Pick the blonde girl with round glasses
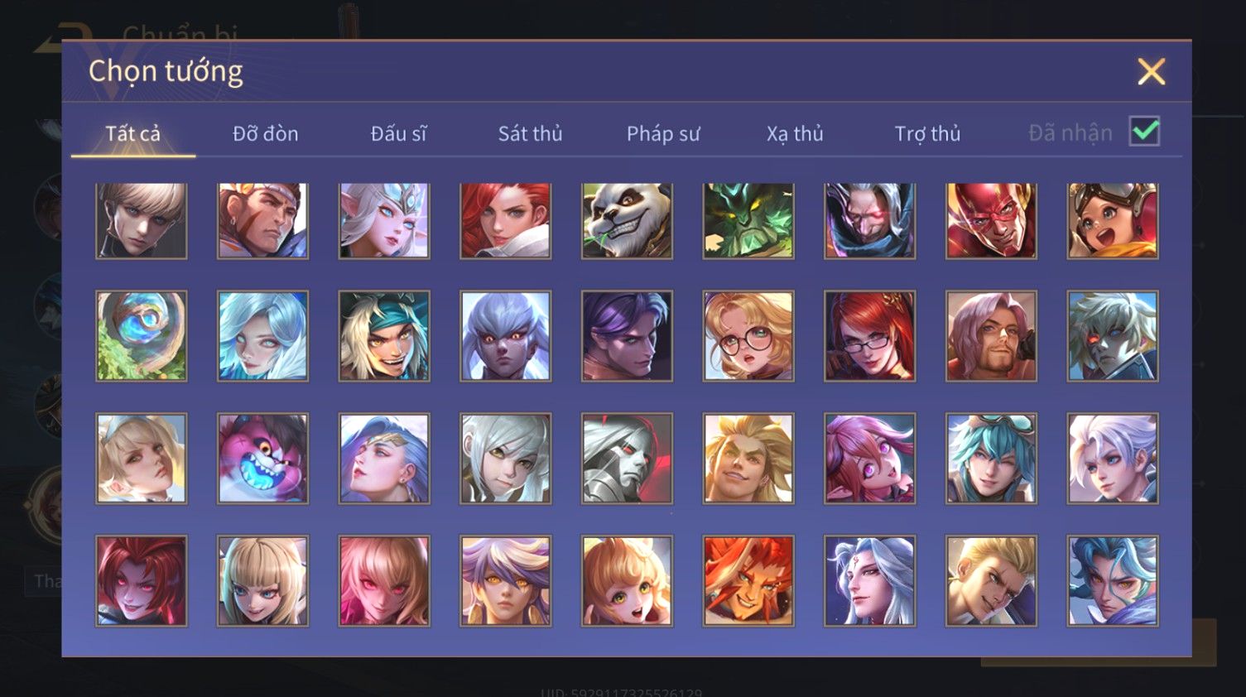This screenshot has width=1246, height=697. click(748, 335)
